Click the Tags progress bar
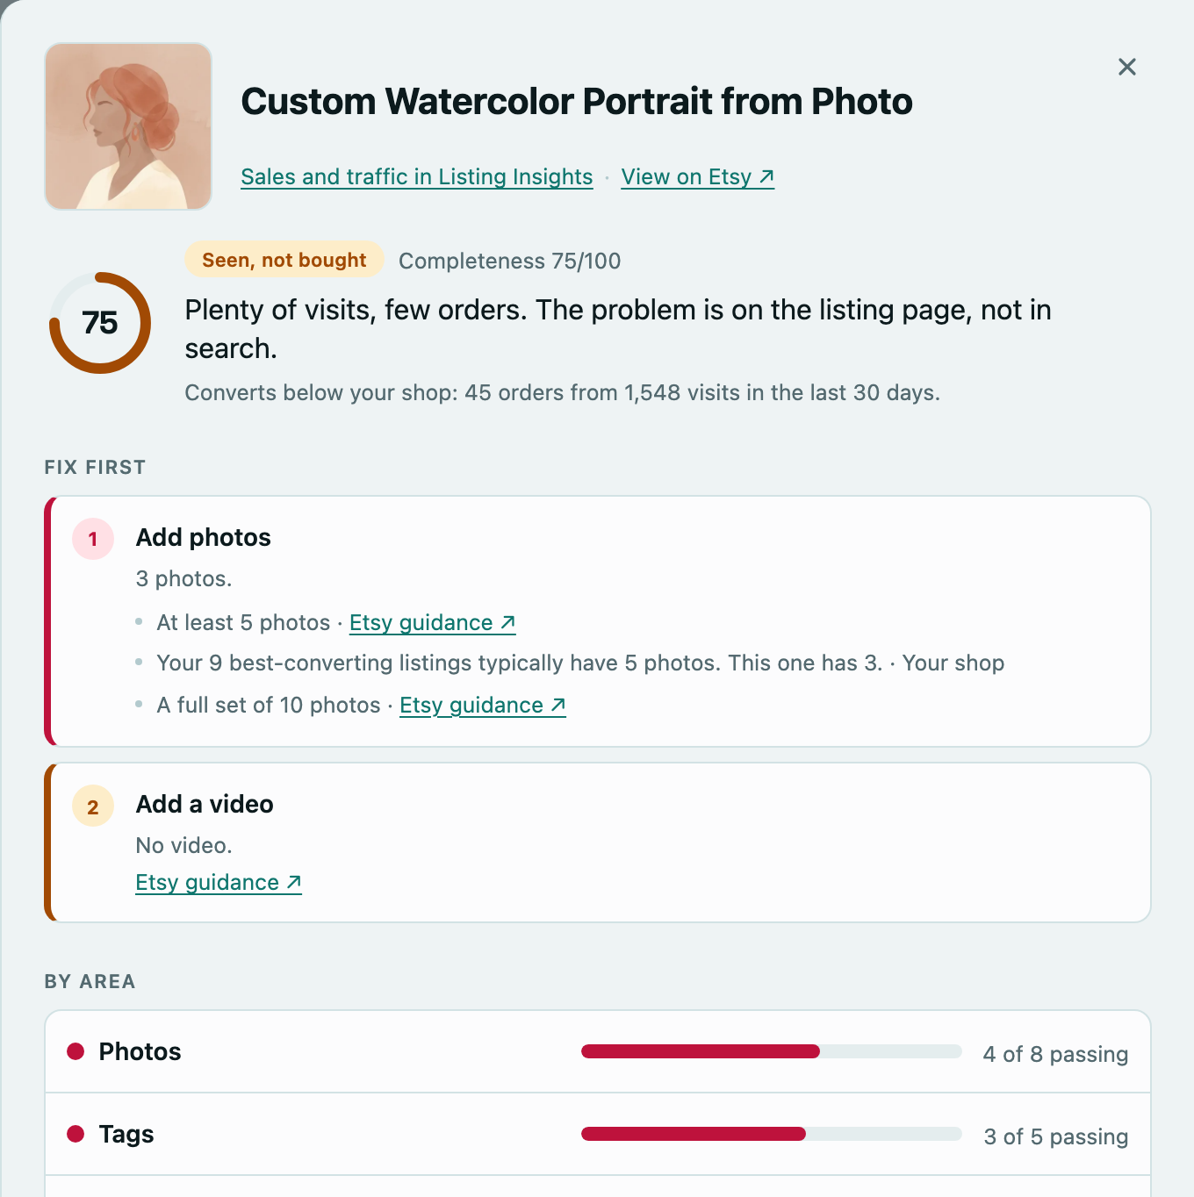The width and height of the screenshot is (1194, 1197). tap(772, 1134)
